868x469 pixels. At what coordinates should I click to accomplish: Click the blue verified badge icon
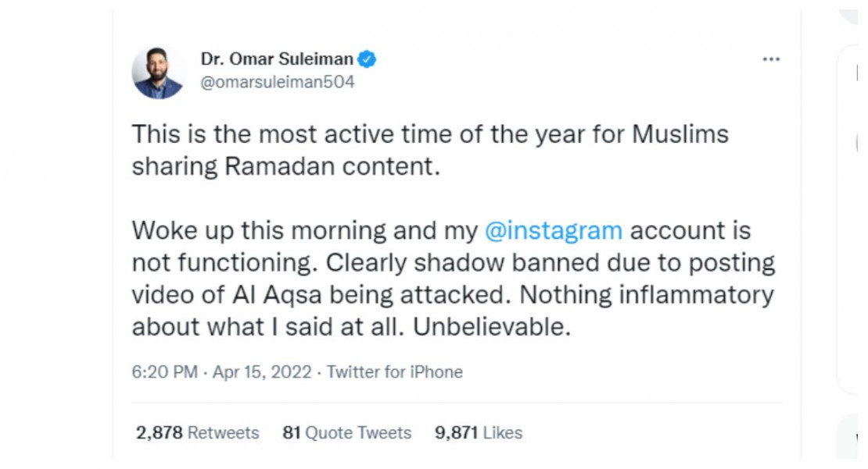(x=367, y=59)
